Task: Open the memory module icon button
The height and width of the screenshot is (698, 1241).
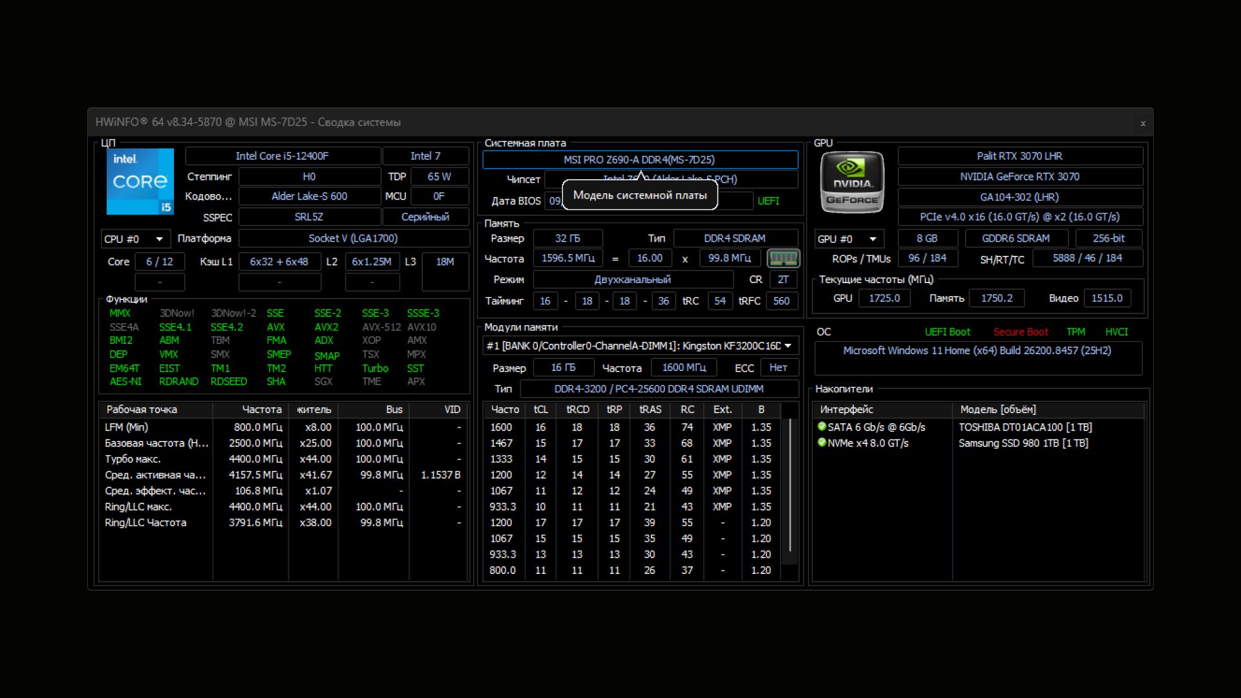Action: [783, 259]
